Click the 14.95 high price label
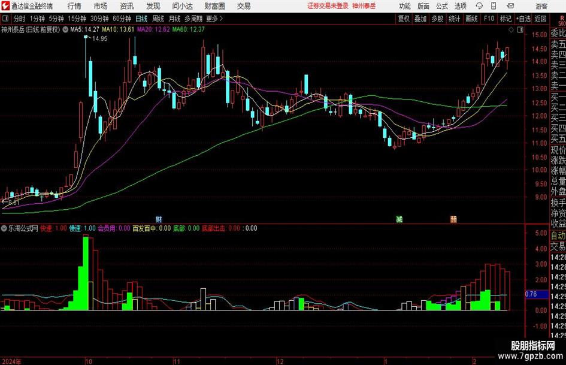 click(x=99, y=38)
